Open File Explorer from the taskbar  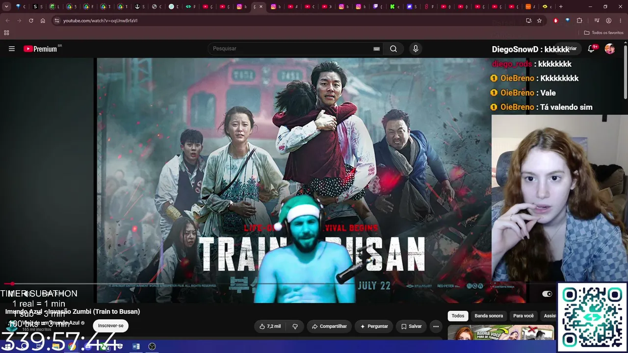pyautogui.click(x=56, y=347)
